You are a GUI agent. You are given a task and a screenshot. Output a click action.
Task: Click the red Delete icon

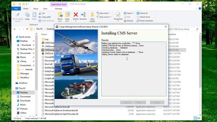point(76,15)
